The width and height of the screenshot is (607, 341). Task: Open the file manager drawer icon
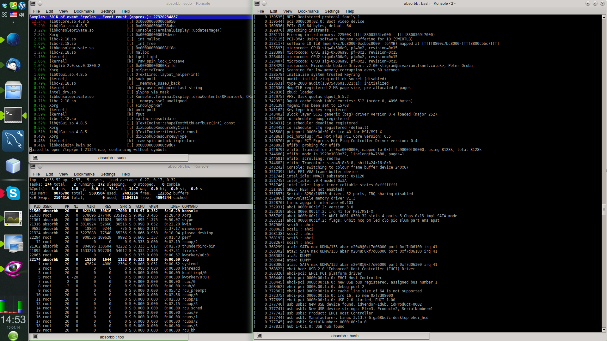[13, 90]
